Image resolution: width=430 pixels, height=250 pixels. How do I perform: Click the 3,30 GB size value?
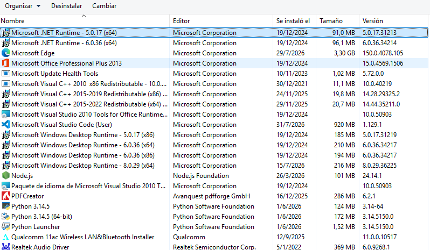click(344, 53)
